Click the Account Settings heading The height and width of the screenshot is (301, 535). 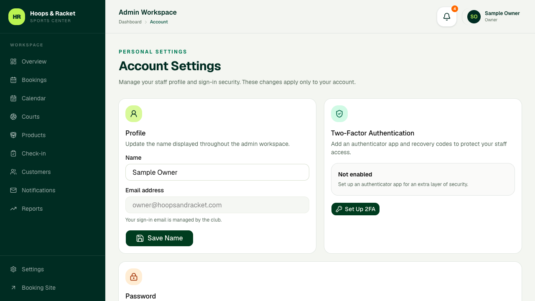170,66
